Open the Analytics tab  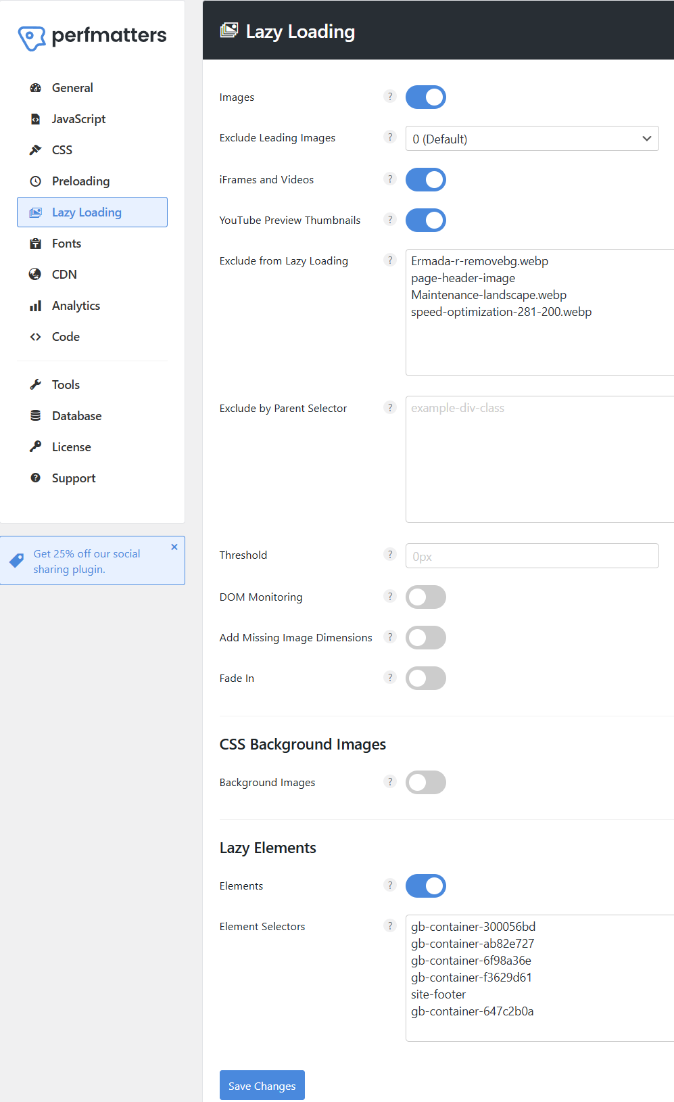click(x=92, y=306)
